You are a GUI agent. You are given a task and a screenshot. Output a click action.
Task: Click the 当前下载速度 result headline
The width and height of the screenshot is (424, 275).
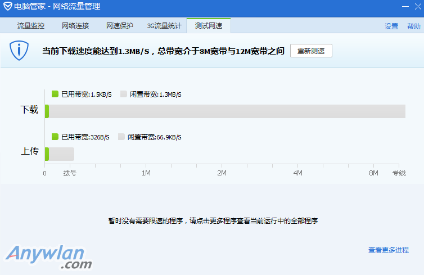coord(163,51)
